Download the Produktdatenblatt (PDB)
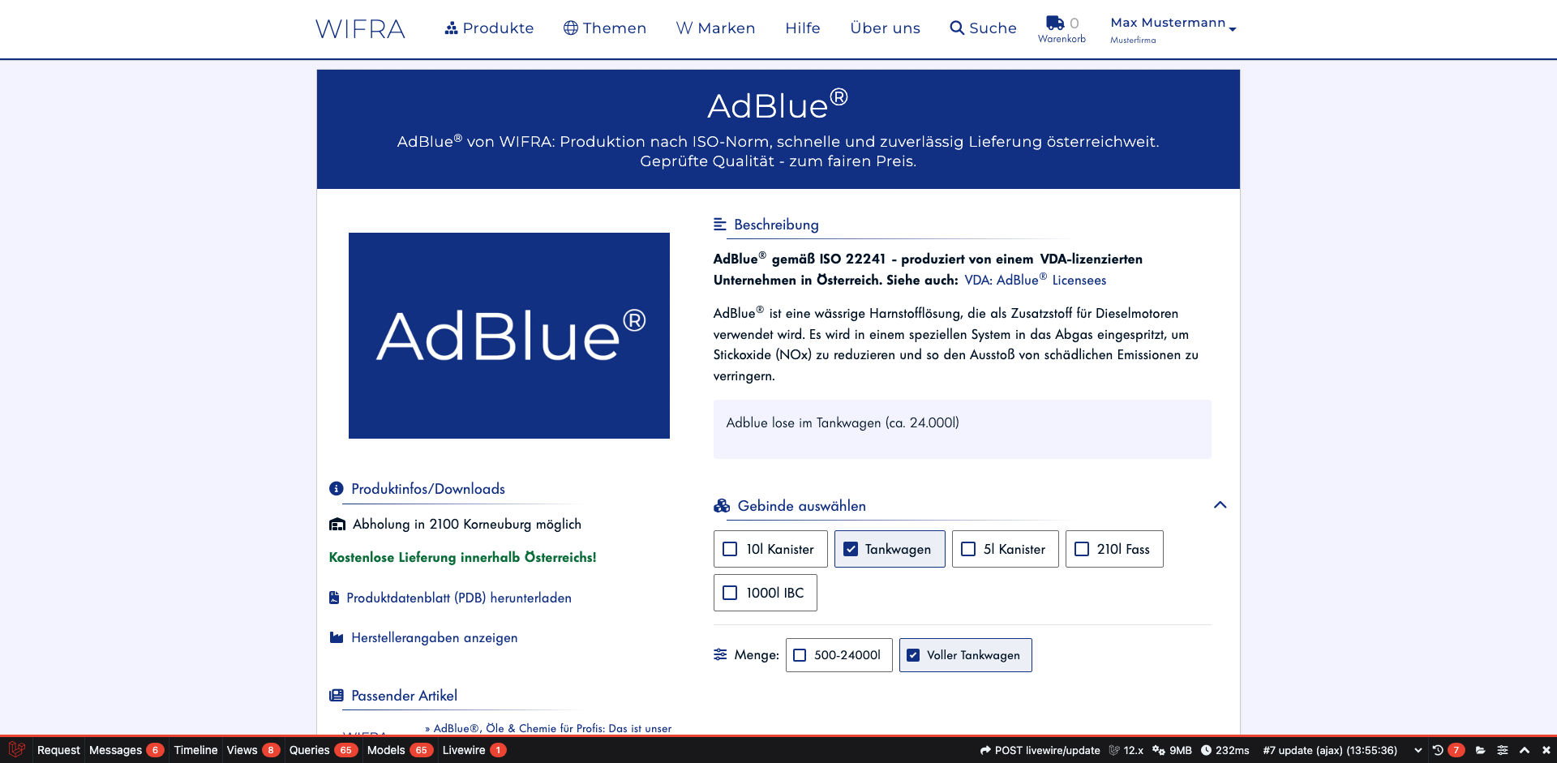The width and height of the screenshot is (1557, 763). tap(458, 598)
